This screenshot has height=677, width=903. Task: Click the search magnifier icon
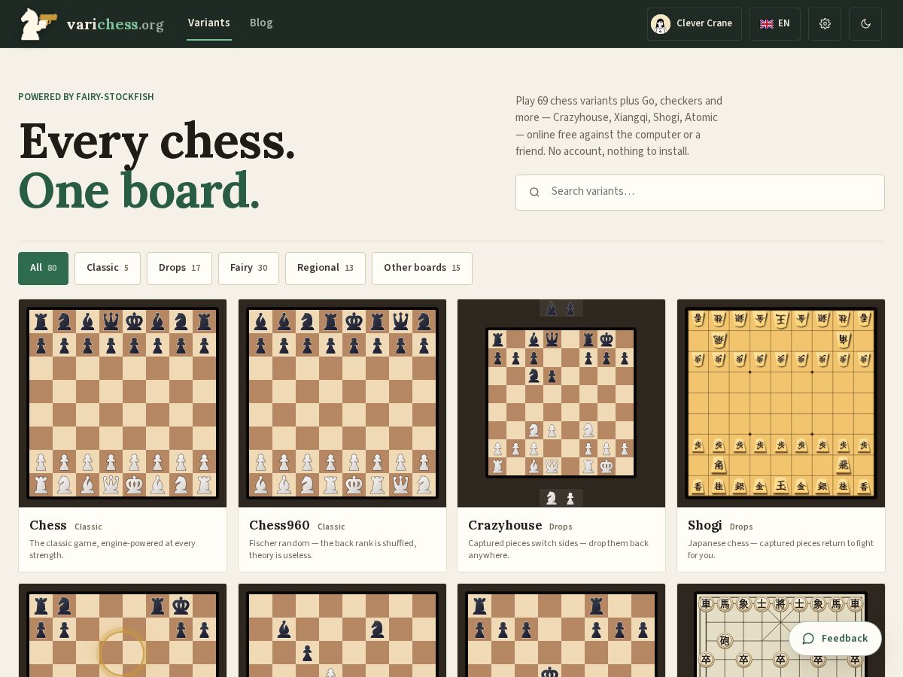(534, 193)
